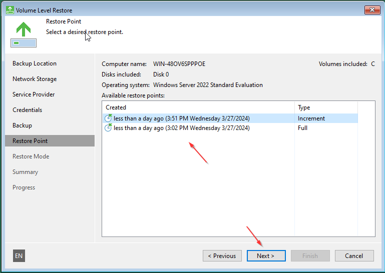
Task: Cancel the volume level restore wizard
Action: [x=354, y=255]
